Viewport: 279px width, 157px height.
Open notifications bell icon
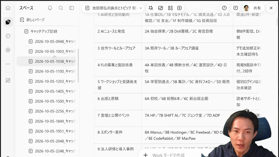(x=50, y=8)
